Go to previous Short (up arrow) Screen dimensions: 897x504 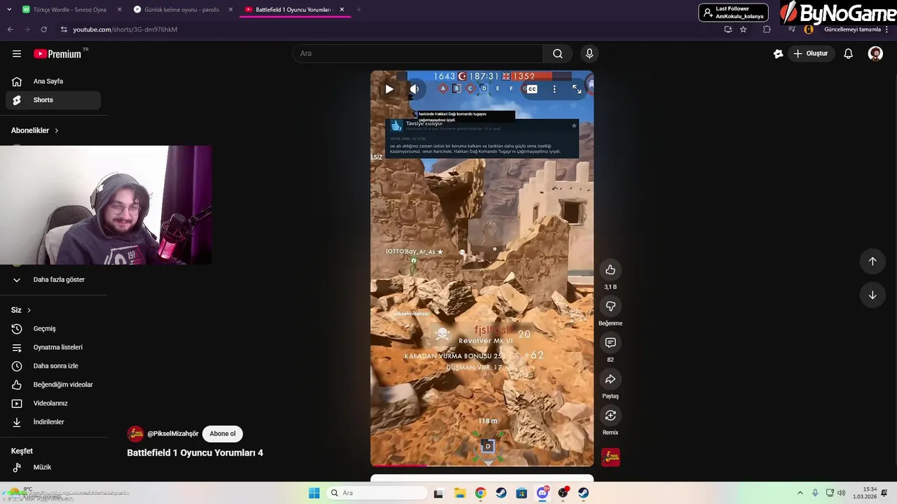[x=872, y=261]
